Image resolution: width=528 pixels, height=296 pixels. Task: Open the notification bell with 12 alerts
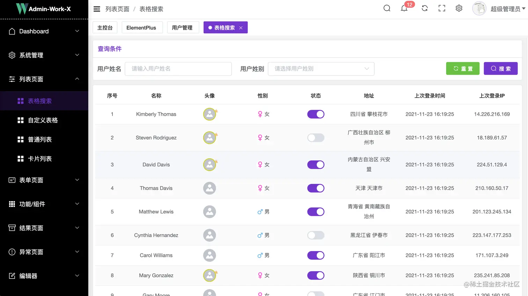[x=404, y=8]
